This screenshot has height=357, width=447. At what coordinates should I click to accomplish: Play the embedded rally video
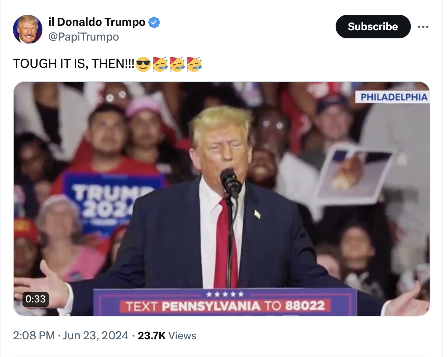(222, 199)
